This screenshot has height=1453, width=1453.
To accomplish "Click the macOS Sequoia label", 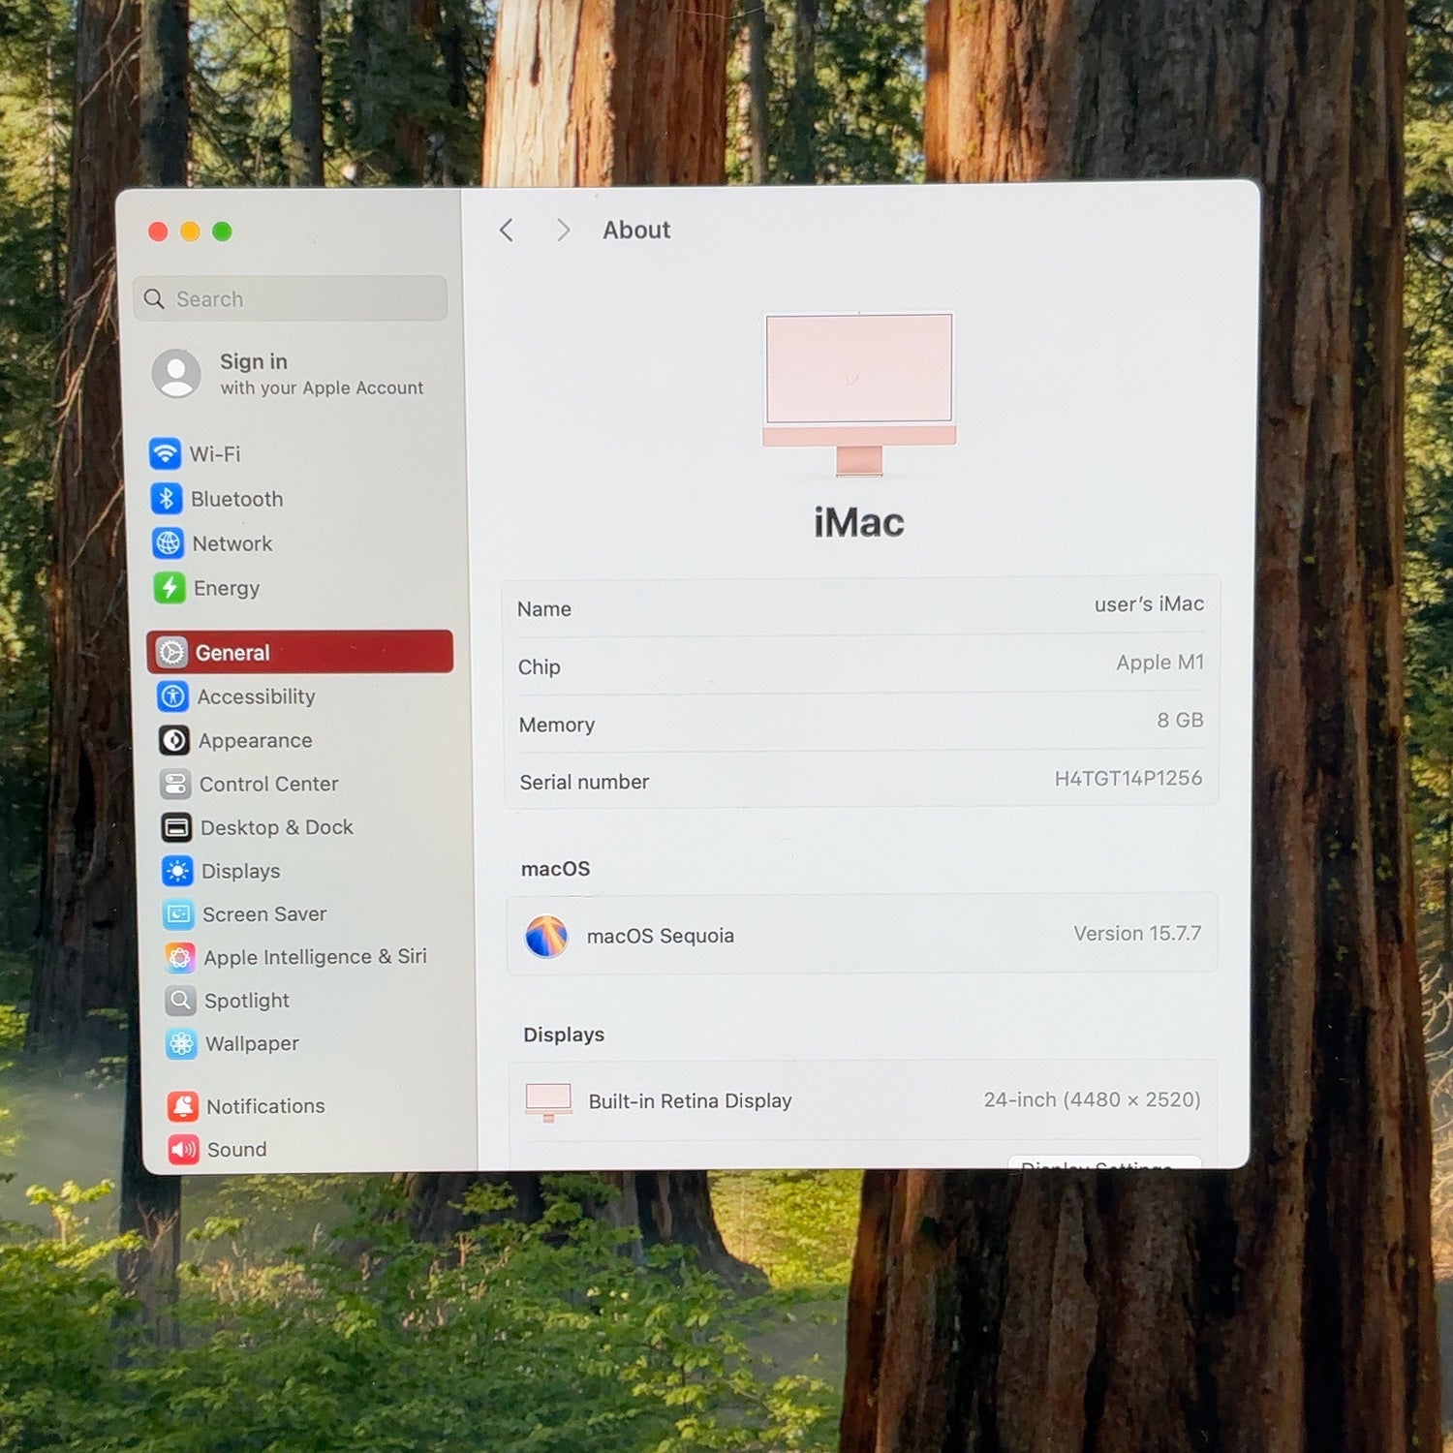I will [x=661, y=936].
